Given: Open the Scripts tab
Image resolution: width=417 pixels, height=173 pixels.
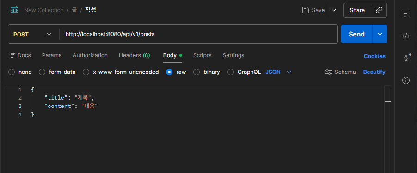Looking at the screenshot, I should 202,55.
